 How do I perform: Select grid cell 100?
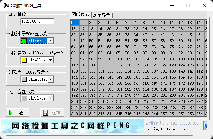point(111,59)
